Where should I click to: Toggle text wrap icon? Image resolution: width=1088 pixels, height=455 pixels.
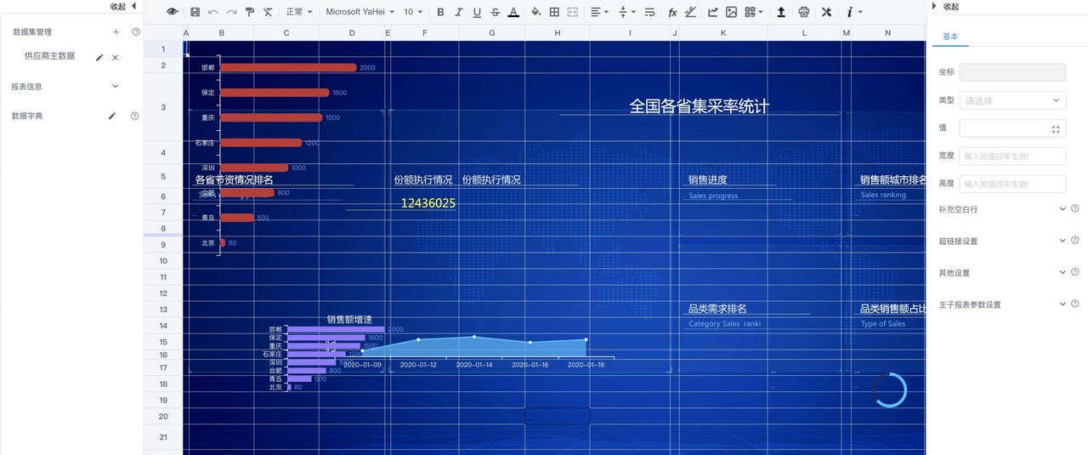(x=650, y=12)
